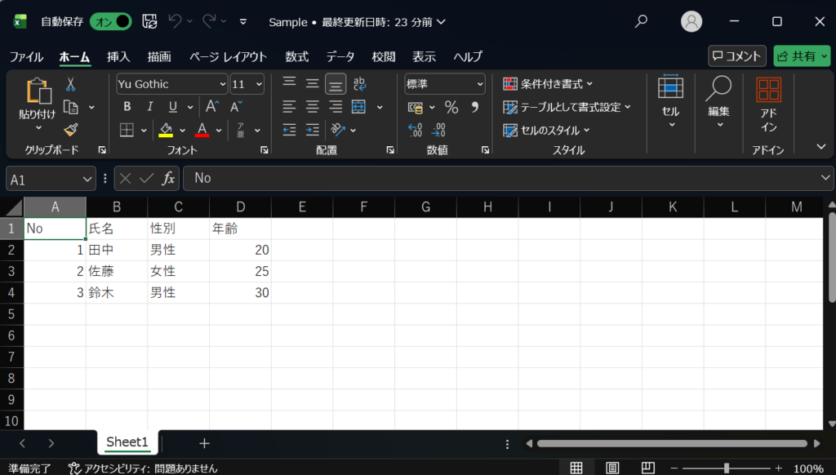Click the Search magnifier in title bar
Screen dimensions: 836x475
coord(641,21)
